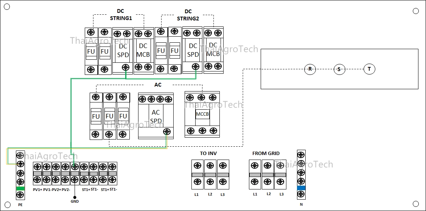426x211 pixels.
Task: Click the S phase indicator circle
Action: click(x=339, y=69)
